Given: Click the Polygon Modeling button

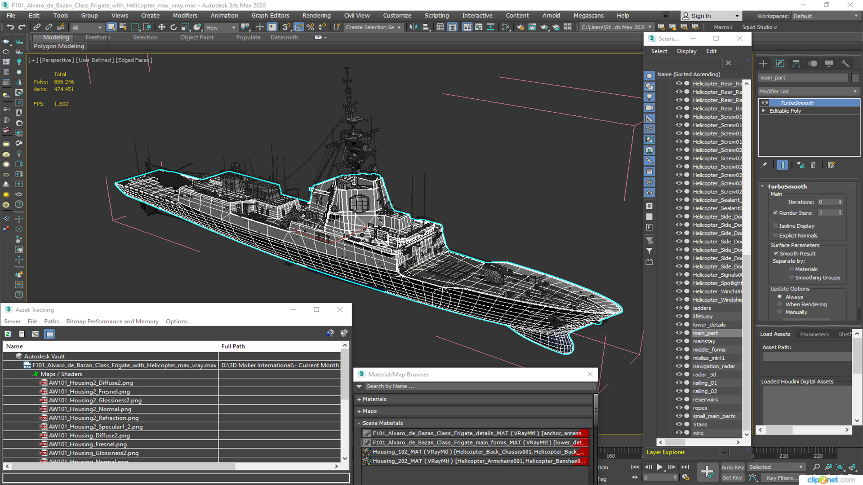Looking at the screenshot, I should [59, 46].
